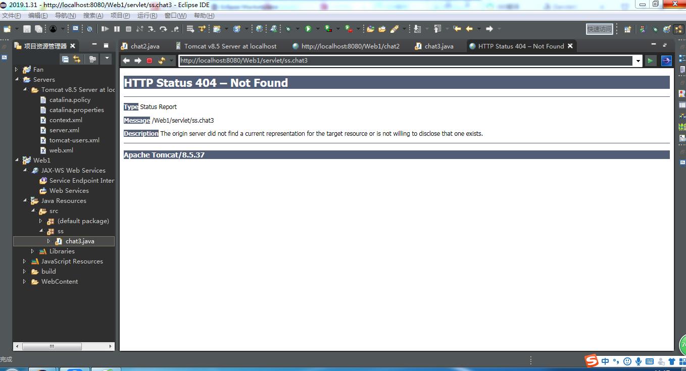Click the red browser Stop button
Viewport: 686px width, 371px height.
[150, 61]
